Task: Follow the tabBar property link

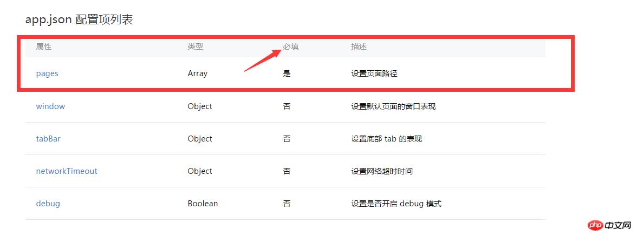Action: pos(48,139)
